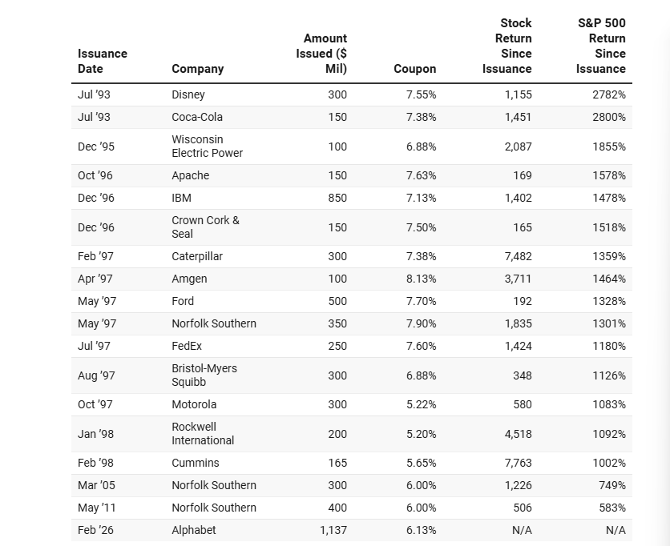This screenshot has height=546, width=670.
Task: Select the Bristol-Myers Squibb cell
Action: click(x=204, y=375)
